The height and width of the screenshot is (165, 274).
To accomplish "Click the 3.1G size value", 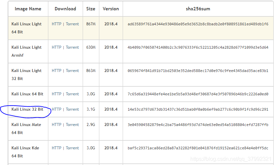I will pyautogui.click(x=91, y=109).
